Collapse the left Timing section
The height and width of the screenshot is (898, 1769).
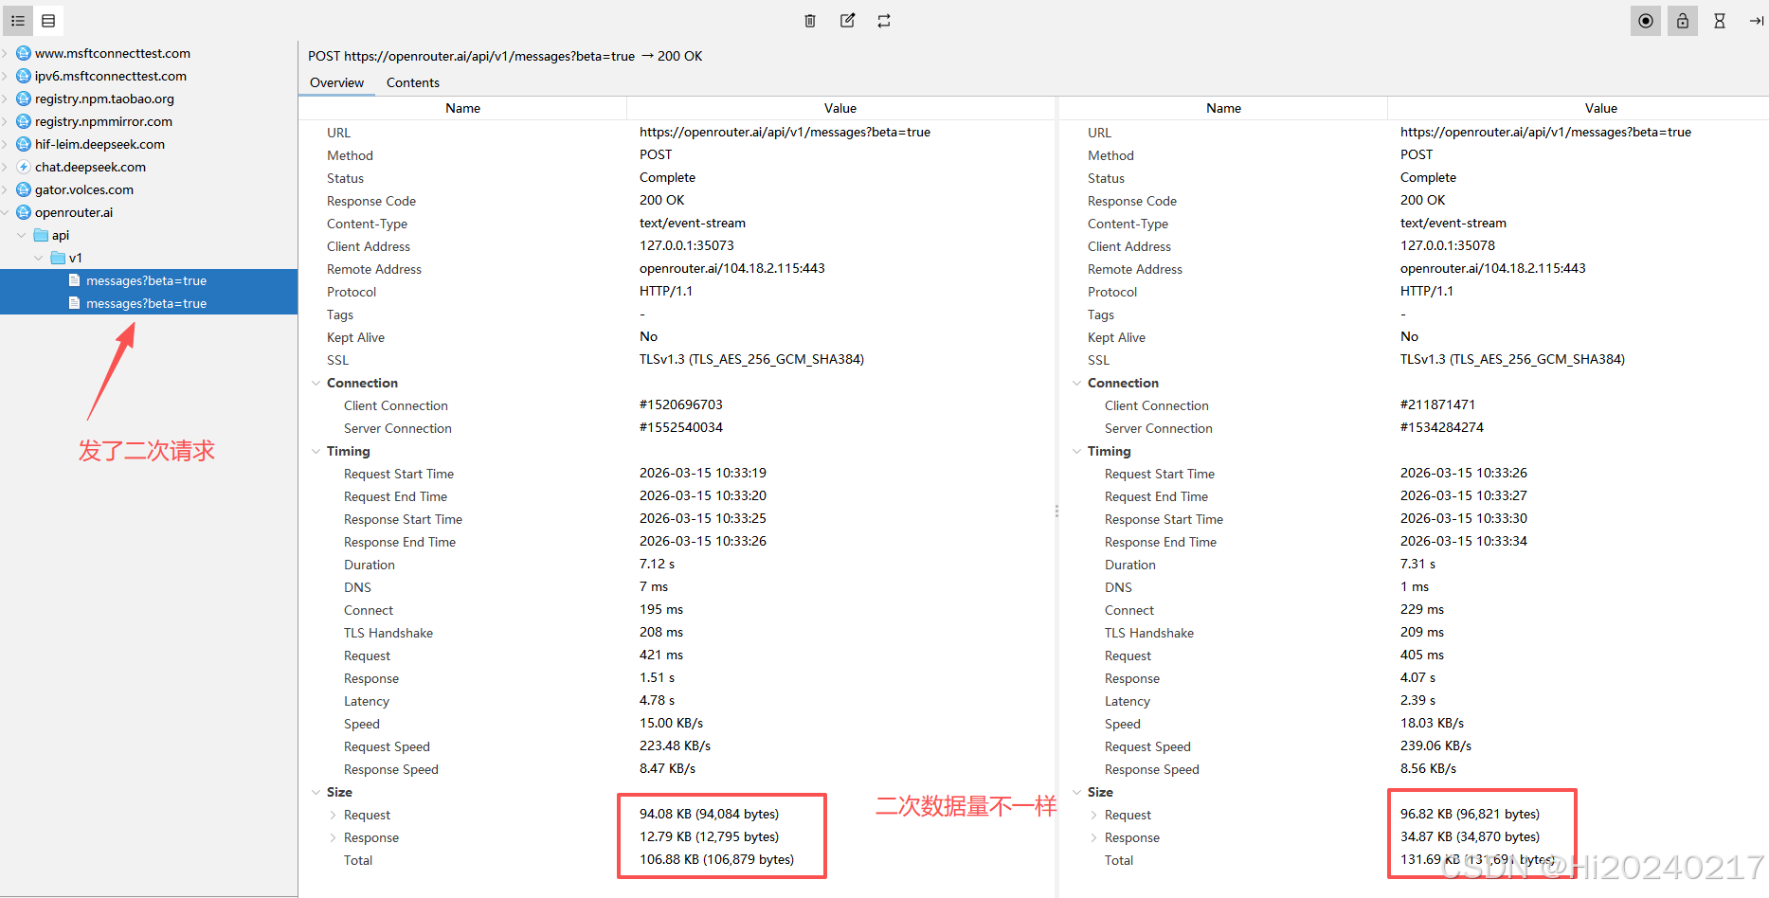click(316, 451)
